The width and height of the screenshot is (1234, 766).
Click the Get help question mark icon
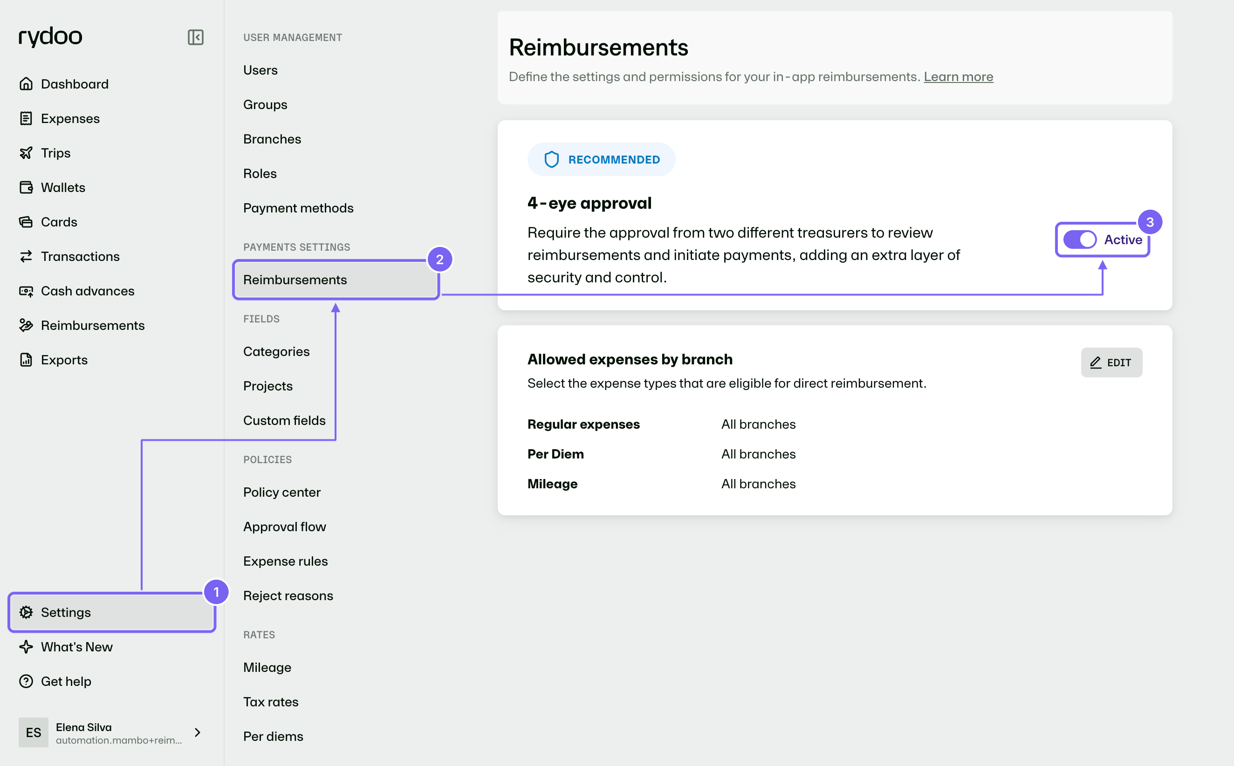[x=26, y=681]
